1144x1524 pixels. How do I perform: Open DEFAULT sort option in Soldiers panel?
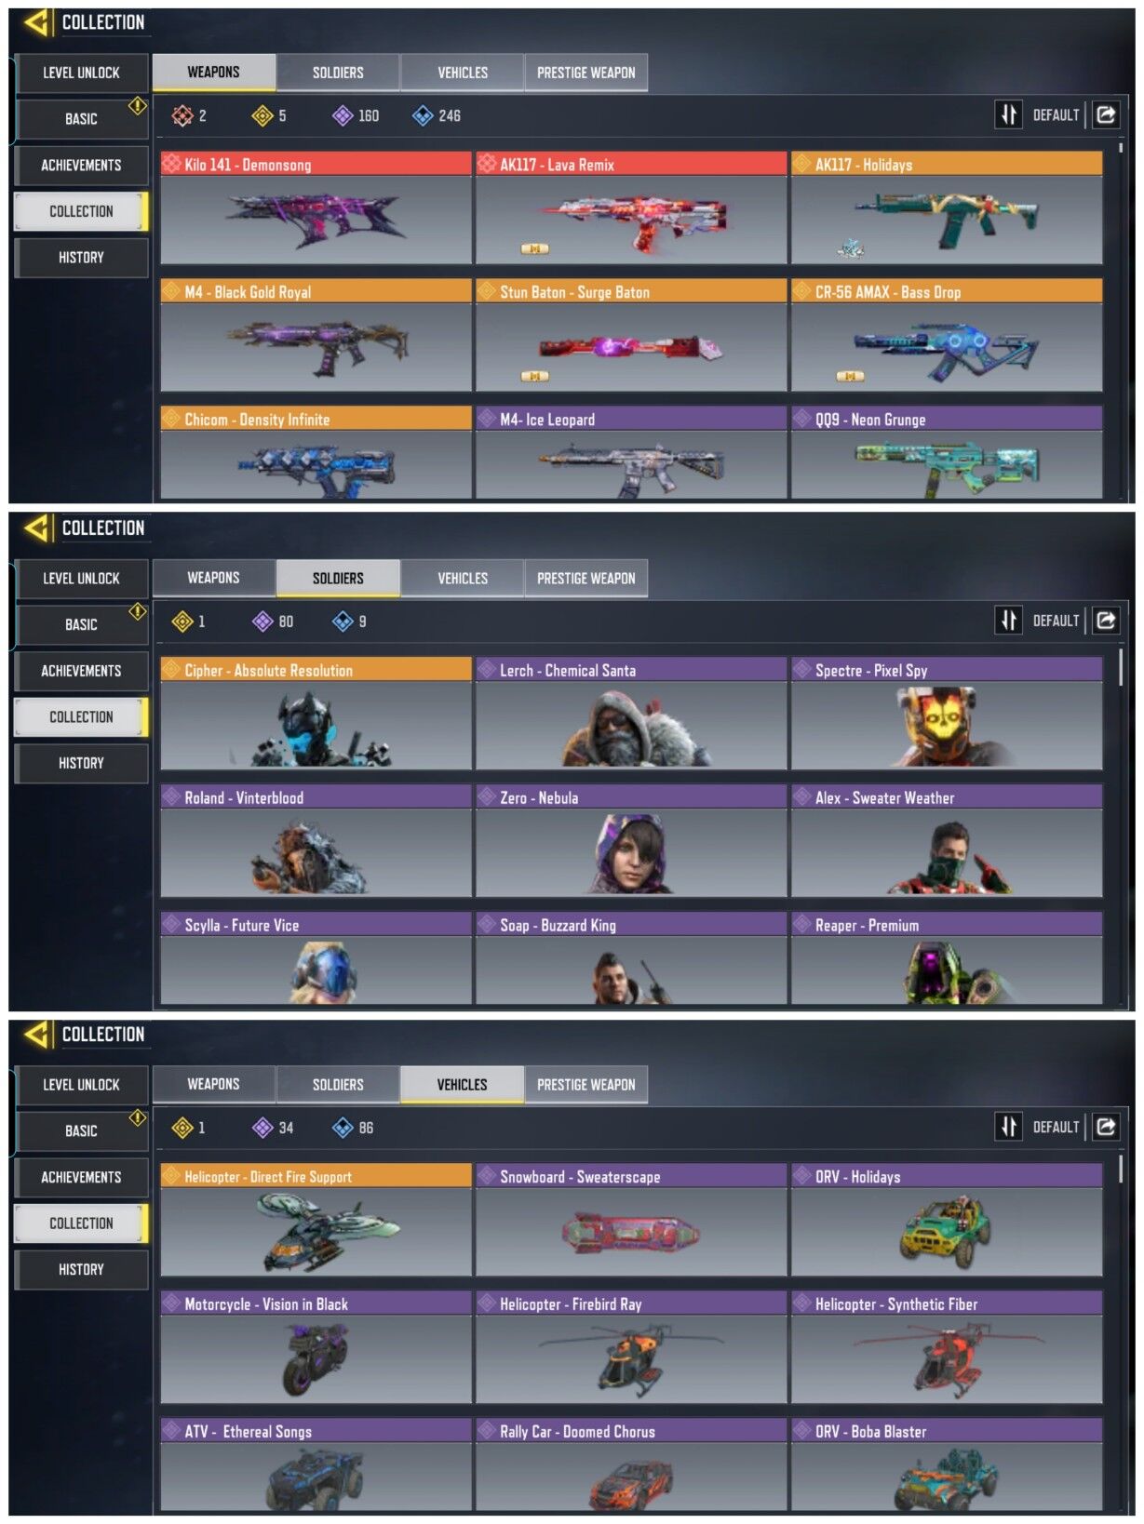(1056, 622)
